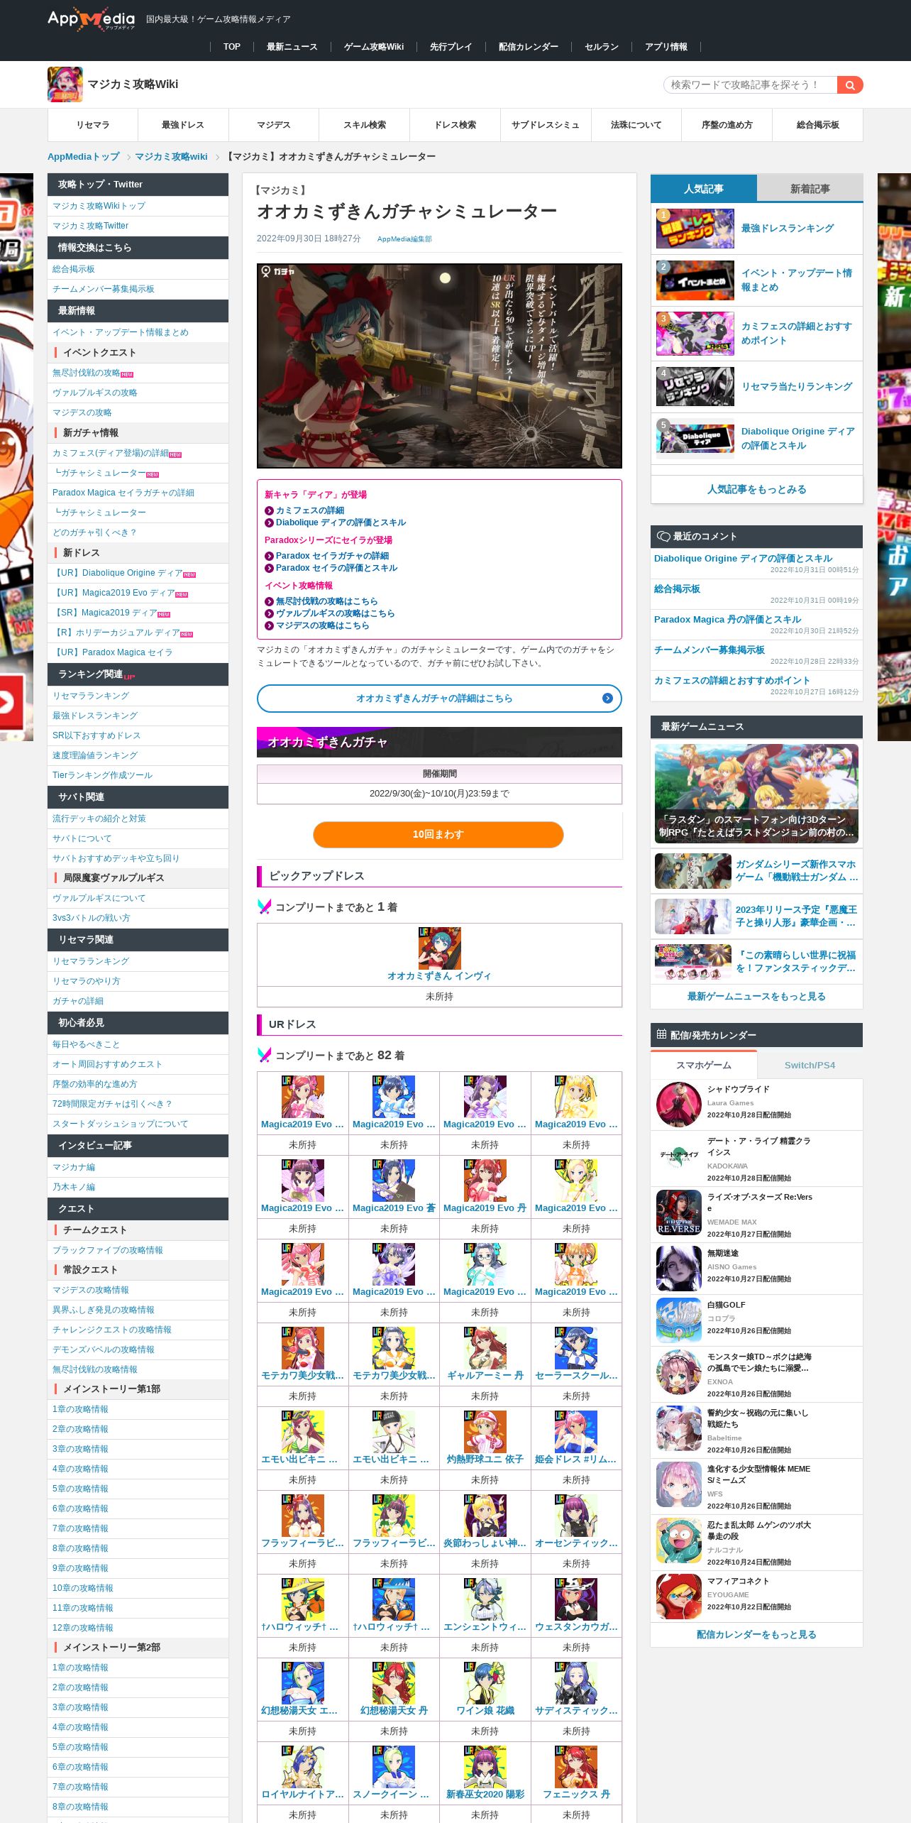The width and height of the screenshot is (911, 1823).
Task: Click the orange search magnifier button
Action: (849, 85)
